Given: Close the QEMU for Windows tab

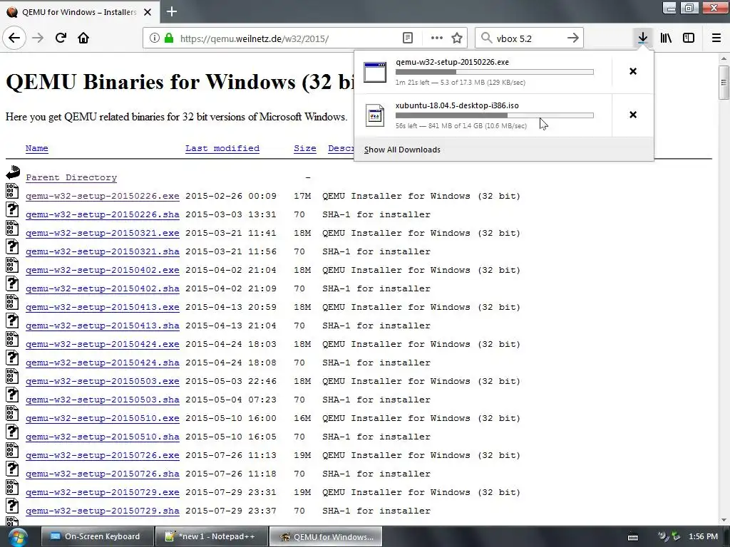Looking at the screenshot, I should [148, 12].
